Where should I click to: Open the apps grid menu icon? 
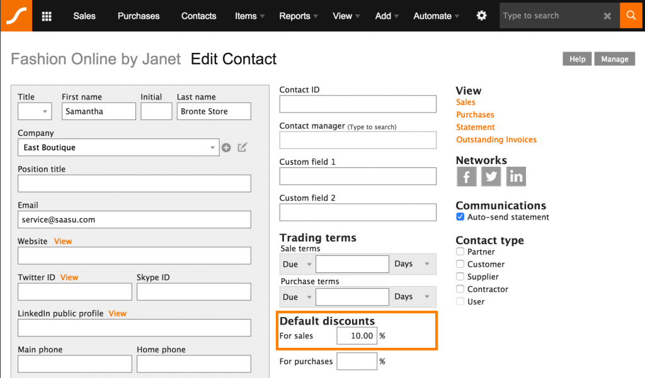click(47, 16)
